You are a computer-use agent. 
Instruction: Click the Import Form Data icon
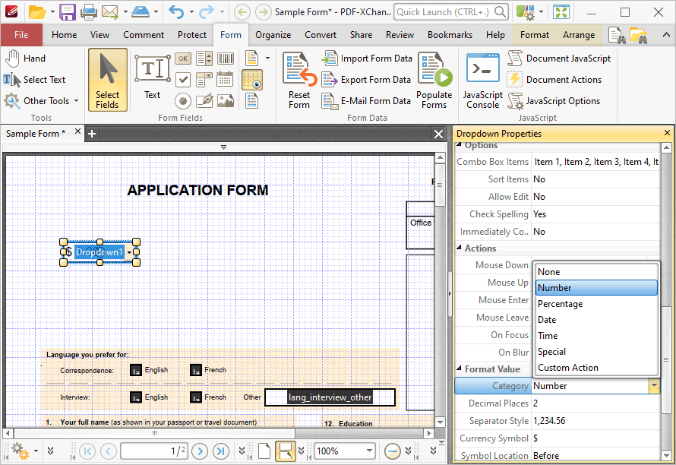click(330, 59)
